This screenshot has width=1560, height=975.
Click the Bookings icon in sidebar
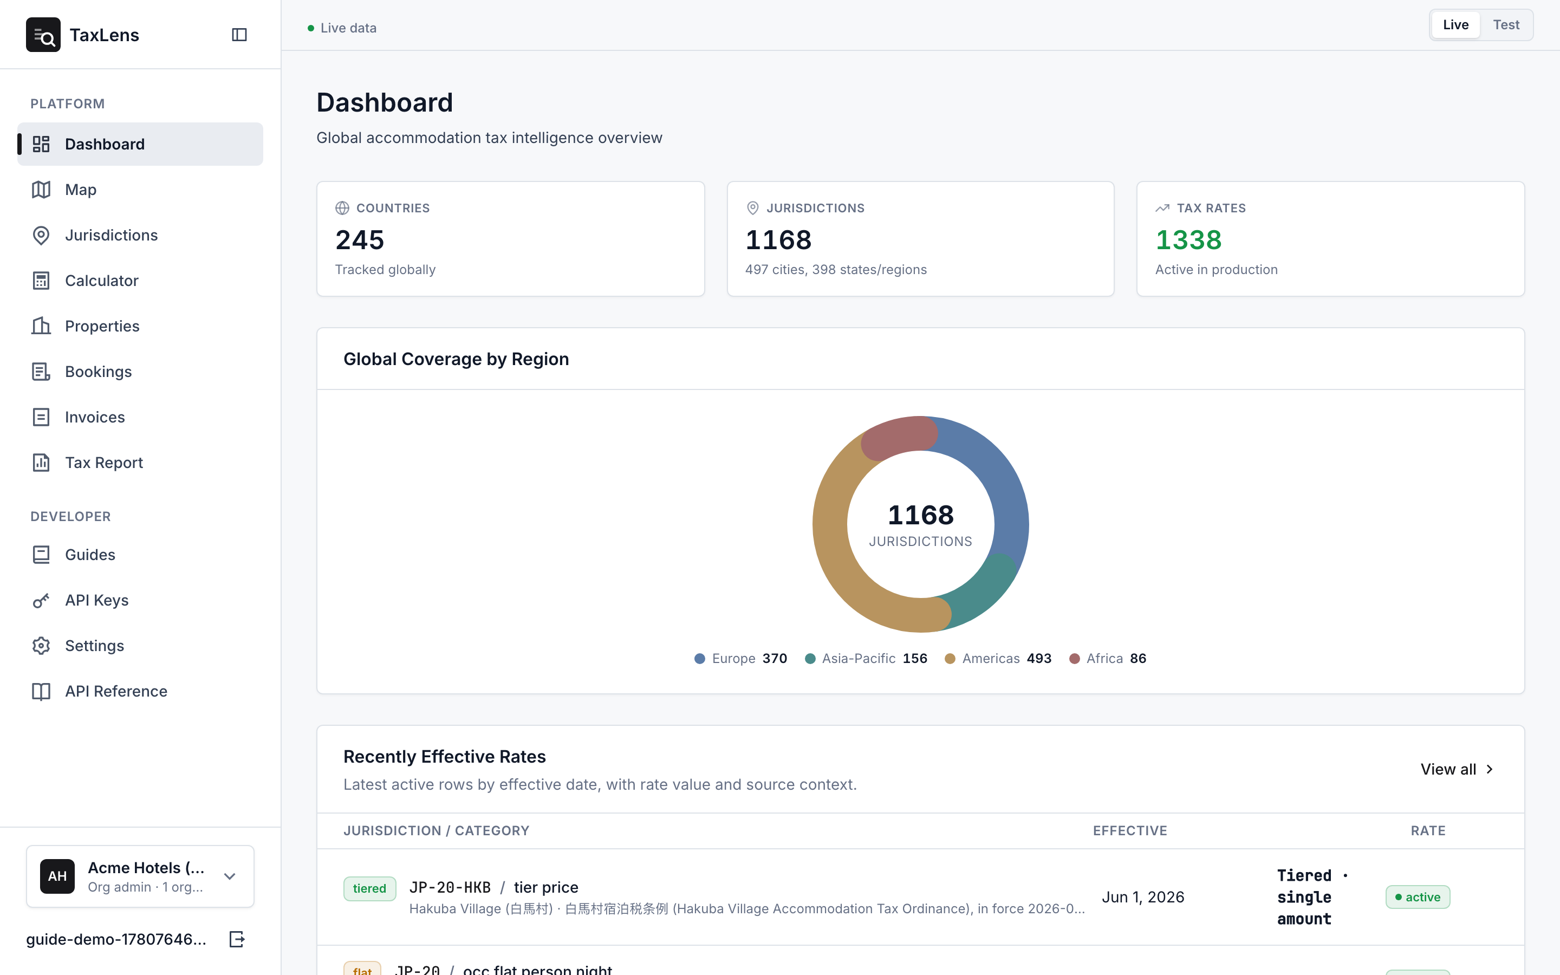[x=41, y=372]
